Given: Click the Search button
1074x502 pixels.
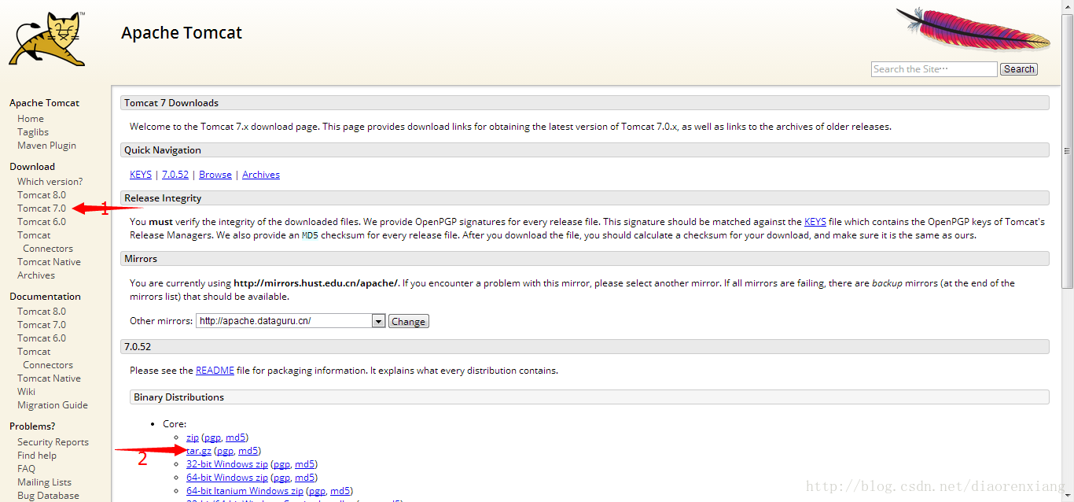Looking at the screenshot, I should click(x=1019, y=69).
